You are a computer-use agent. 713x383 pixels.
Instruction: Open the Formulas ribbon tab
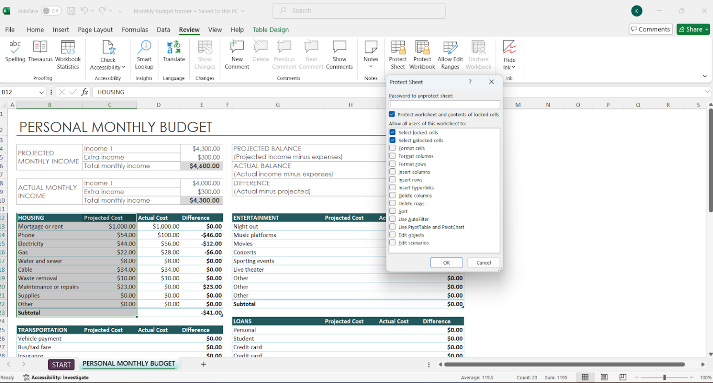pyautogui.click(x=135, y=29)
